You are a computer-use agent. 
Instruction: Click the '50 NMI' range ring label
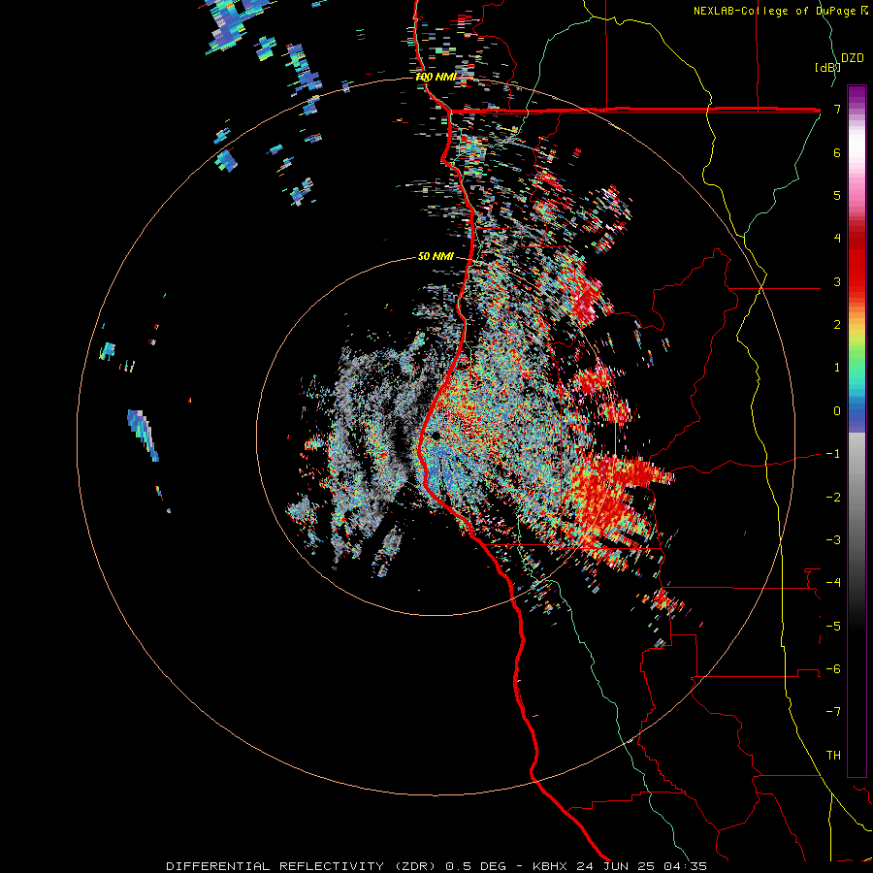point(436,256)
